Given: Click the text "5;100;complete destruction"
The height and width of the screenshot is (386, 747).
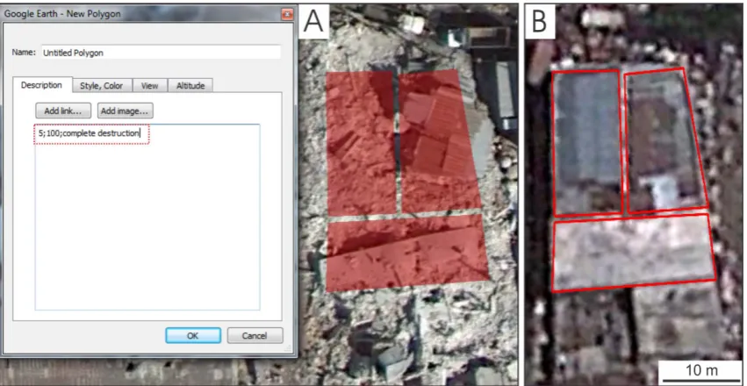Looking at the screenshot, I should (x=89, y=133).
